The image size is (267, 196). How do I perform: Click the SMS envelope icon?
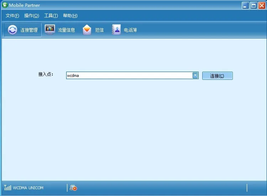(87, 30)
